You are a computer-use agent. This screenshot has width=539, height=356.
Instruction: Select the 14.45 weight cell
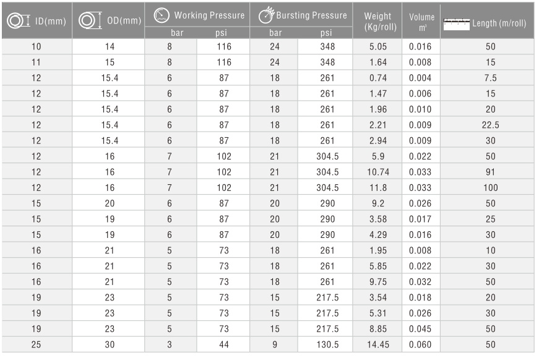[x=377, y=344]
